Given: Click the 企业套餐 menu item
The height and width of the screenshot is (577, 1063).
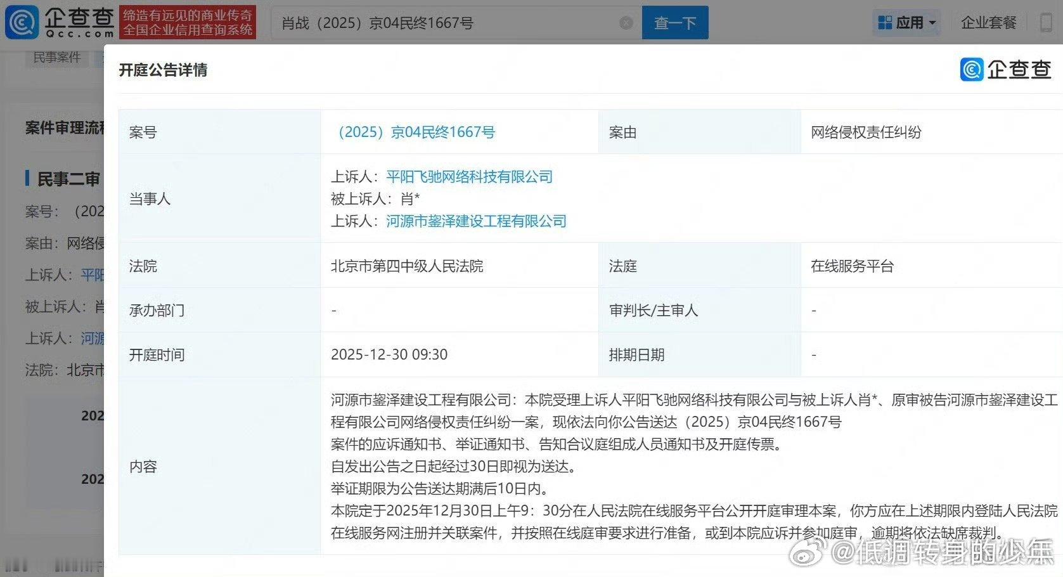Looking at the screenshot, I should point(989,22).
